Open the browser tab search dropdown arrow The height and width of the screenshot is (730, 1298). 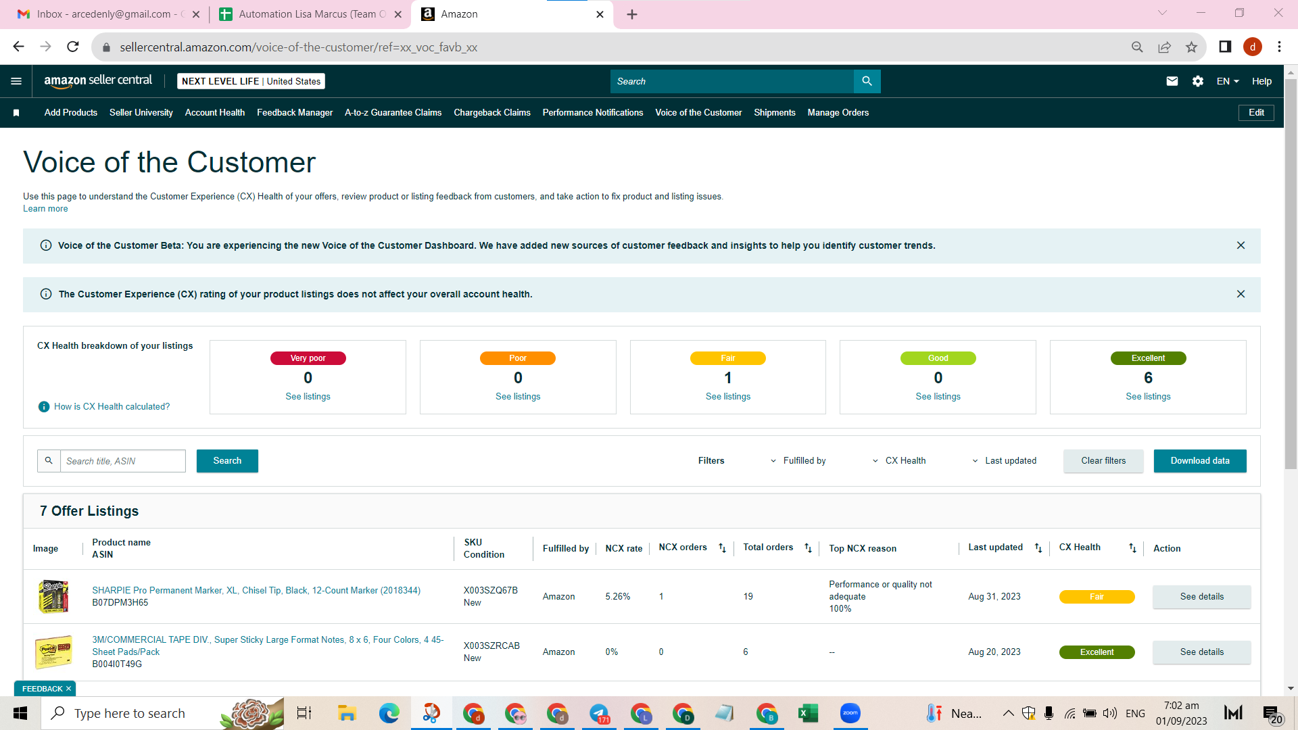pos(1162,13)
